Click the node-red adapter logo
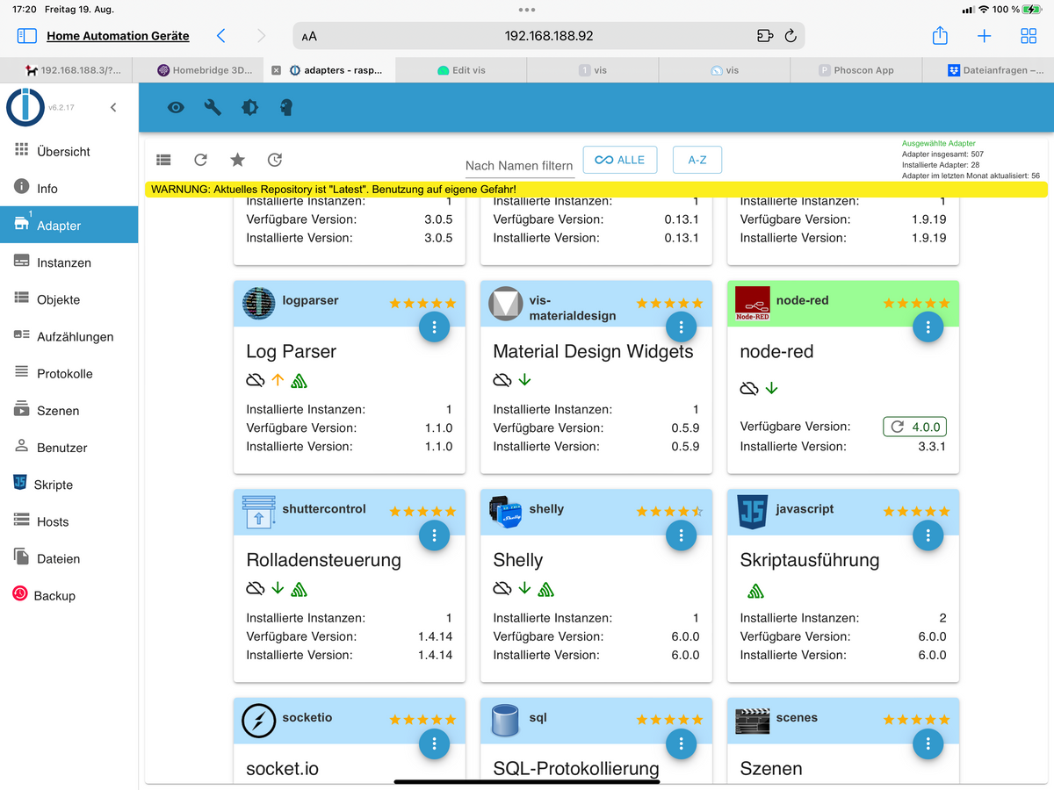Viewport: 1054px width, 790px height. [x=752, y=304]
